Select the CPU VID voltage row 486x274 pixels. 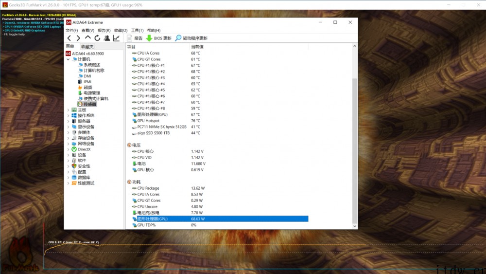(x=217, y=157)
